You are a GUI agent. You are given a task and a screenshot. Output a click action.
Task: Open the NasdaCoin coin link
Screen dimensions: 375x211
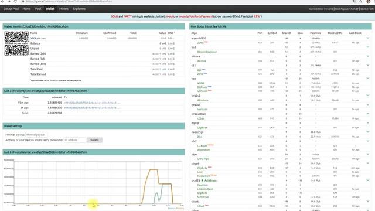pos(204,176)
